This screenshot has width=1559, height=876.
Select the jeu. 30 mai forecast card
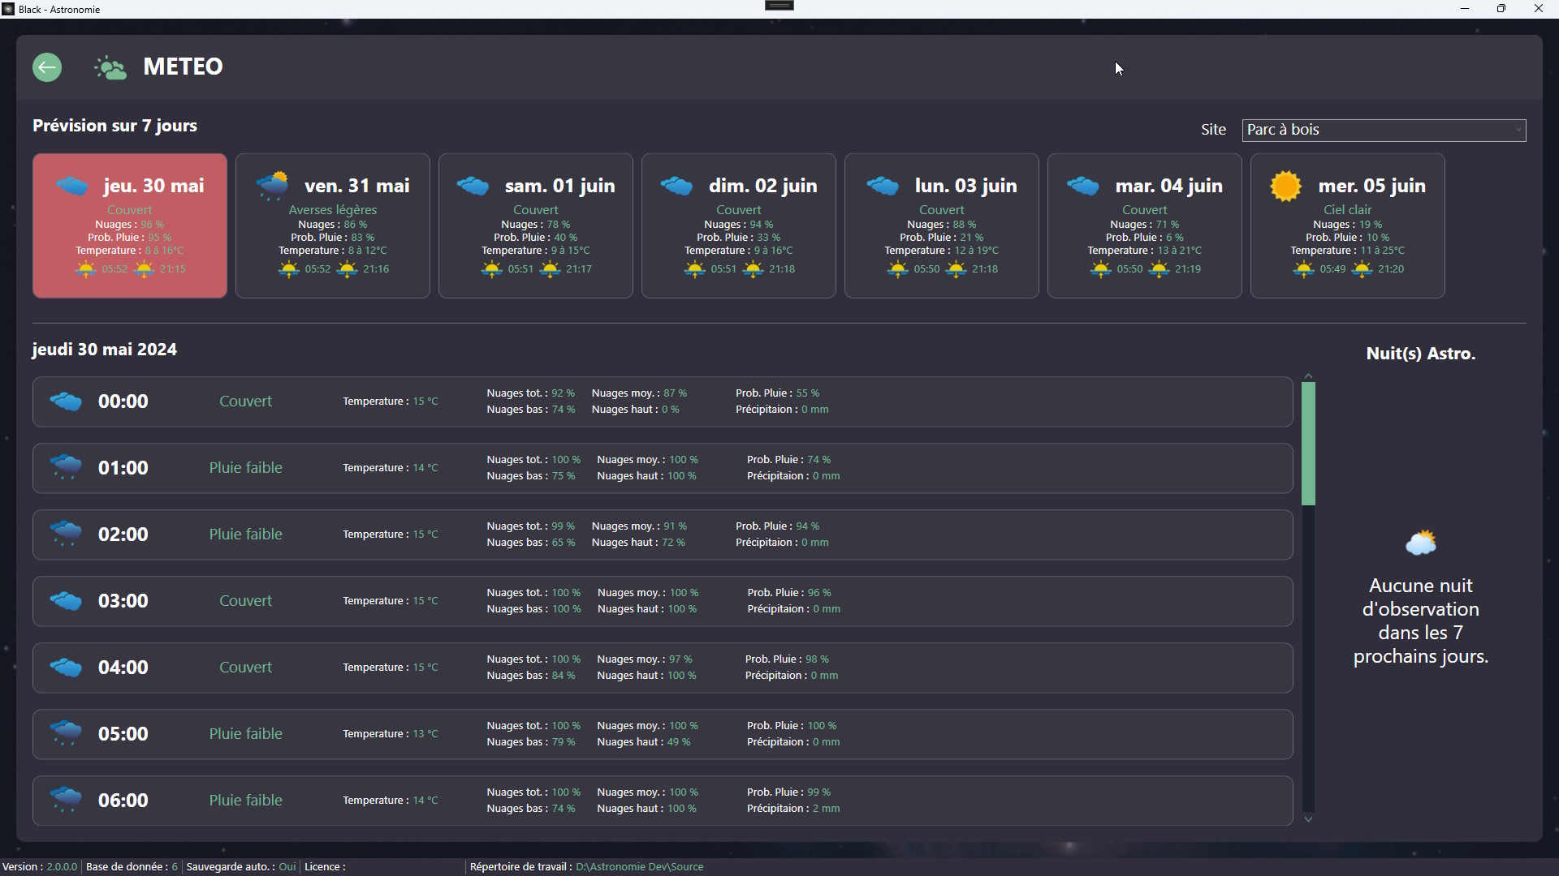tap(130, 226)
